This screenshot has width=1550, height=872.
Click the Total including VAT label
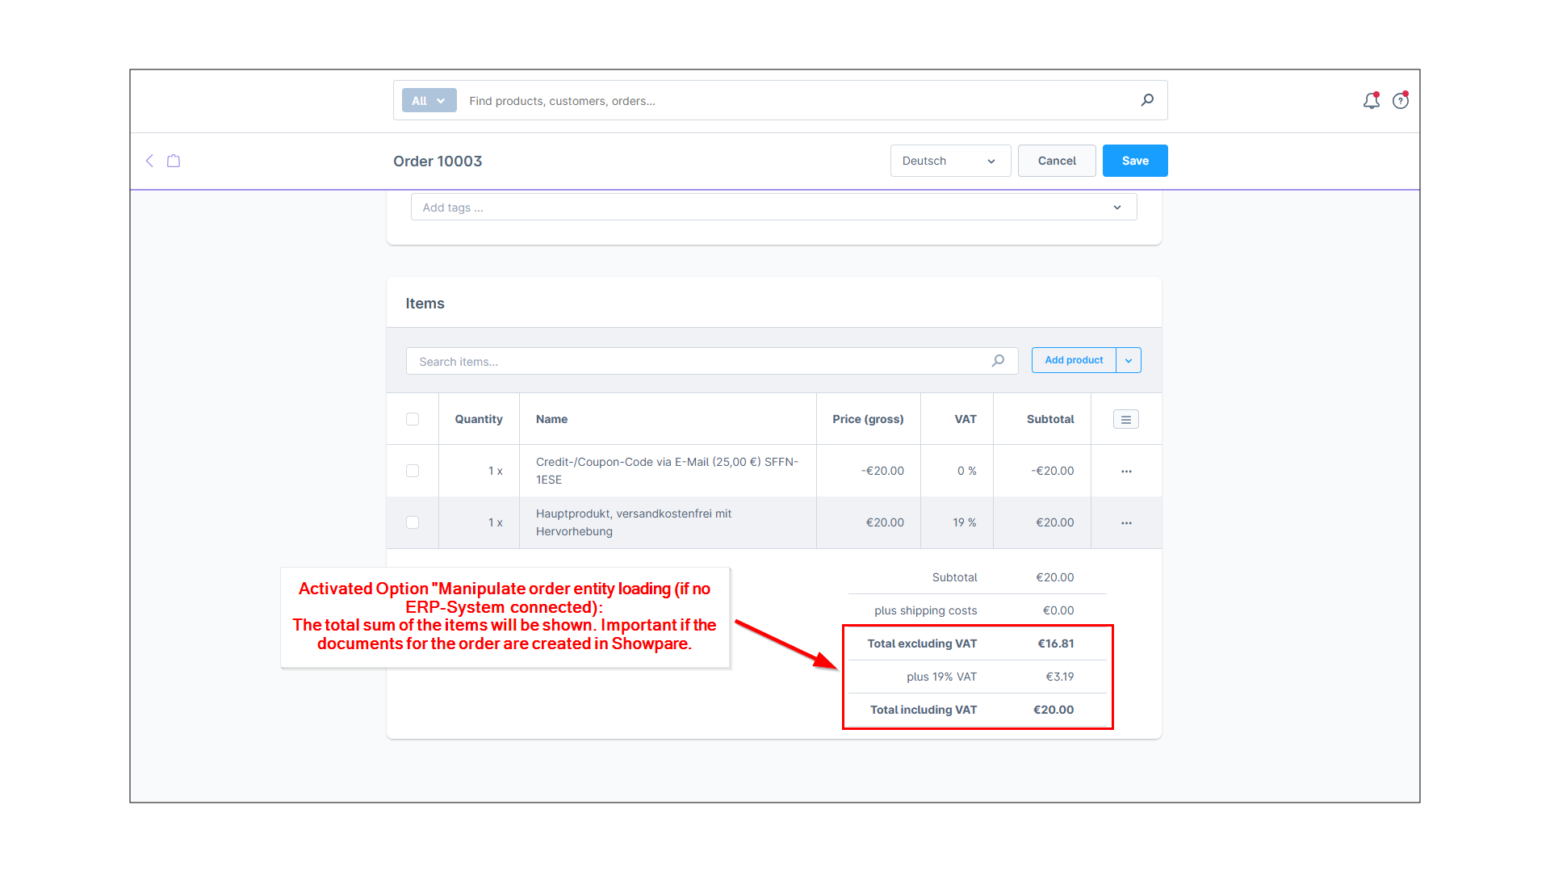click(x=924, y=710)
